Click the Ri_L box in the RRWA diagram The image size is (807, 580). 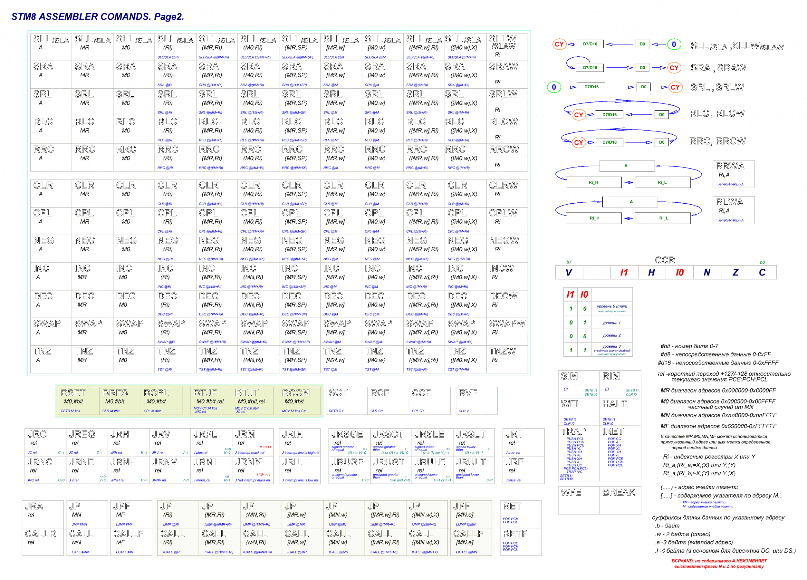(663, 182)
